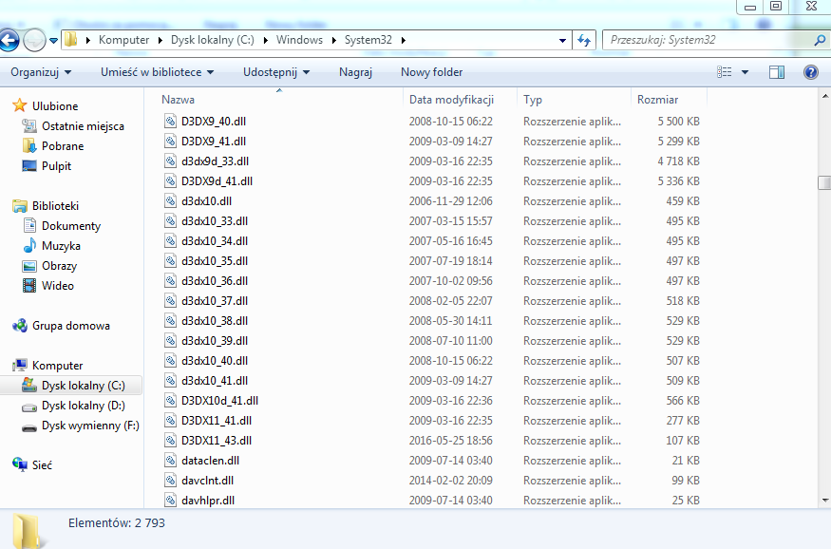This screenshot has width=831, height=549.
Task: Click the scroll down arrow of file list
Action: tap(824, 500)
